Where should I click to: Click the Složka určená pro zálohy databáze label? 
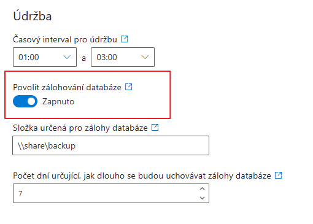click(80, 128)
